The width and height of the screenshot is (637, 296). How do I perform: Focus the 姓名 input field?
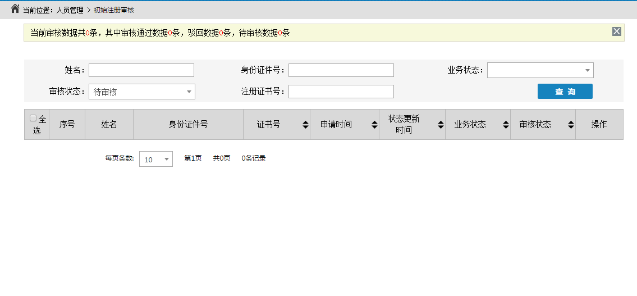pos(141,70)
